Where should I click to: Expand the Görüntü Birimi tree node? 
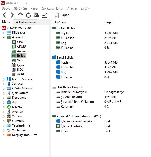tap(4, 89)
